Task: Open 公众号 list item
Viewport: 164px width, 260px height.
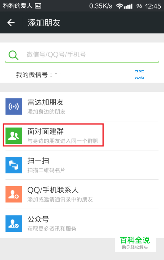Action: pyautogui.click(x=82, y=223)
